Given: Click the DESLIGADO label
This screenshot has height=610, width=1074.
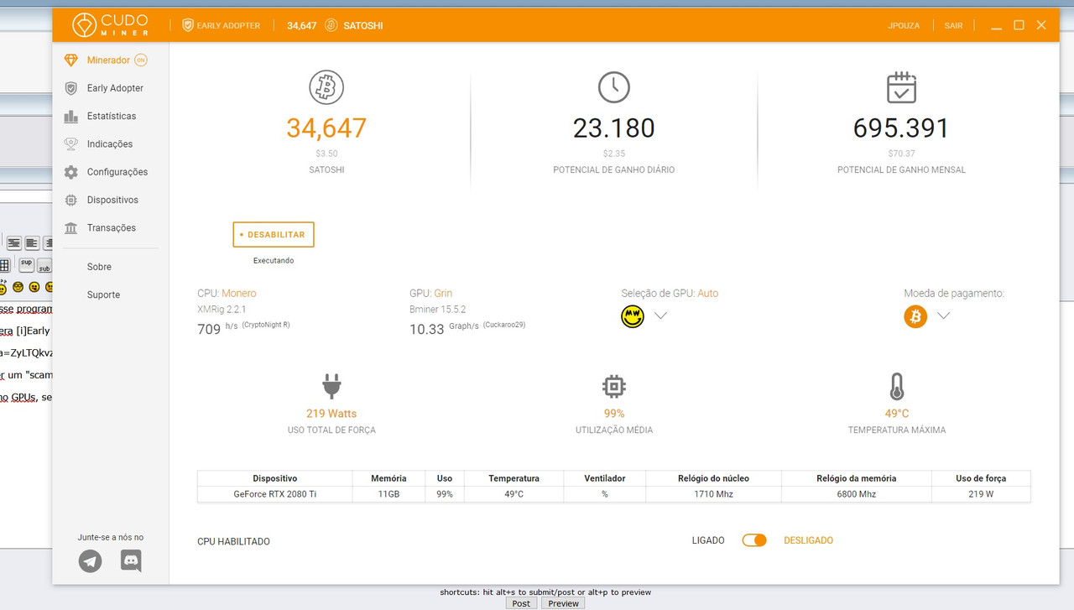Looking at the screenshot, I should (x=808, y=540).
